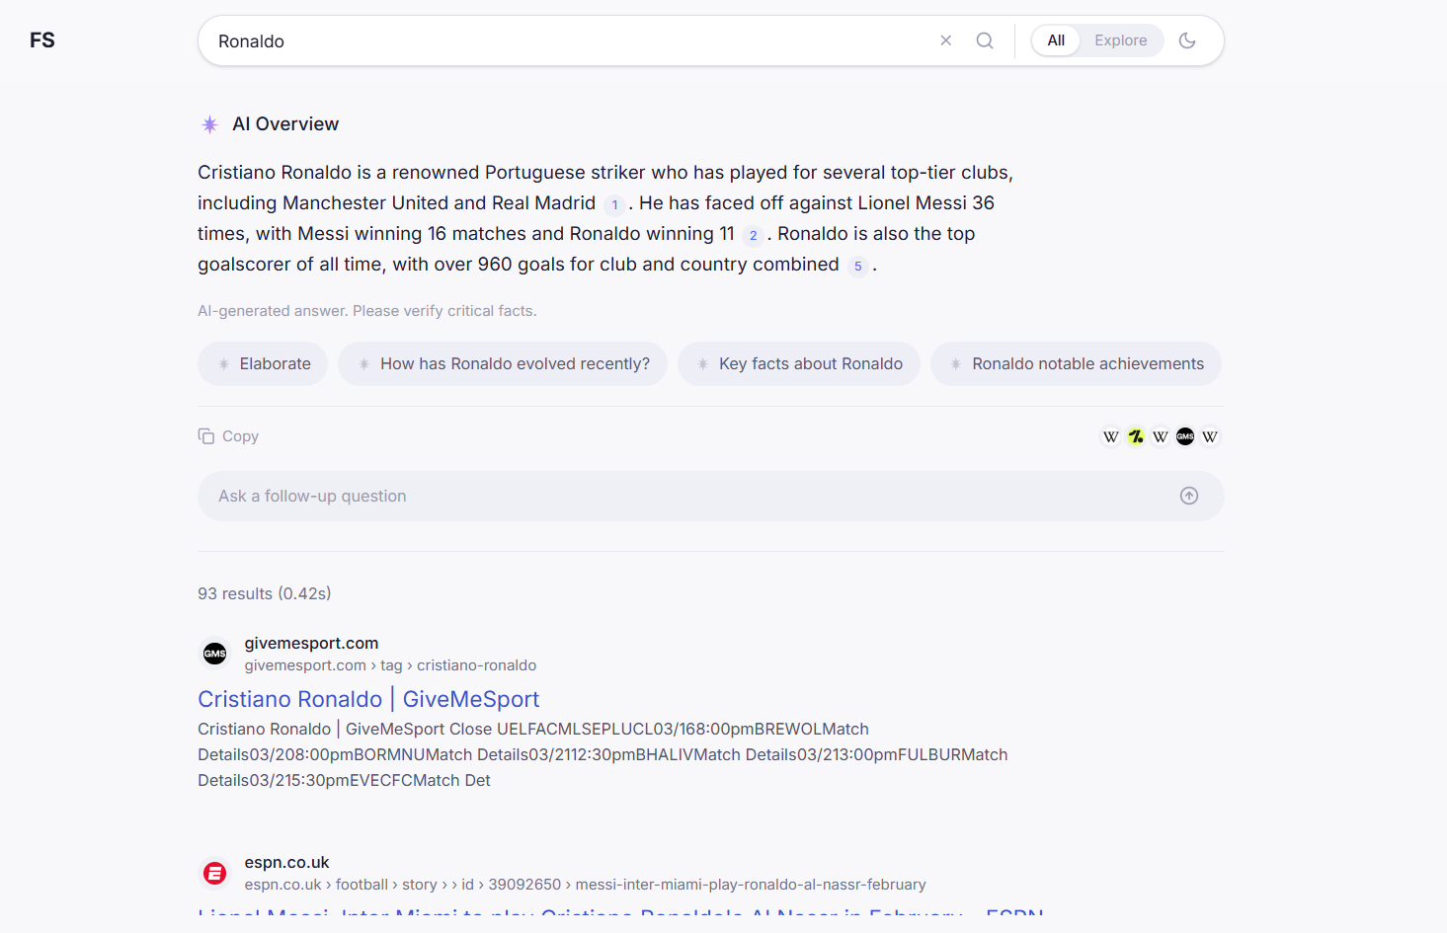Clear the search box with the X icon

tap(945, 40)
